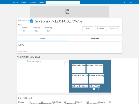Switch to the Creations tab

(x=96, y=39)
